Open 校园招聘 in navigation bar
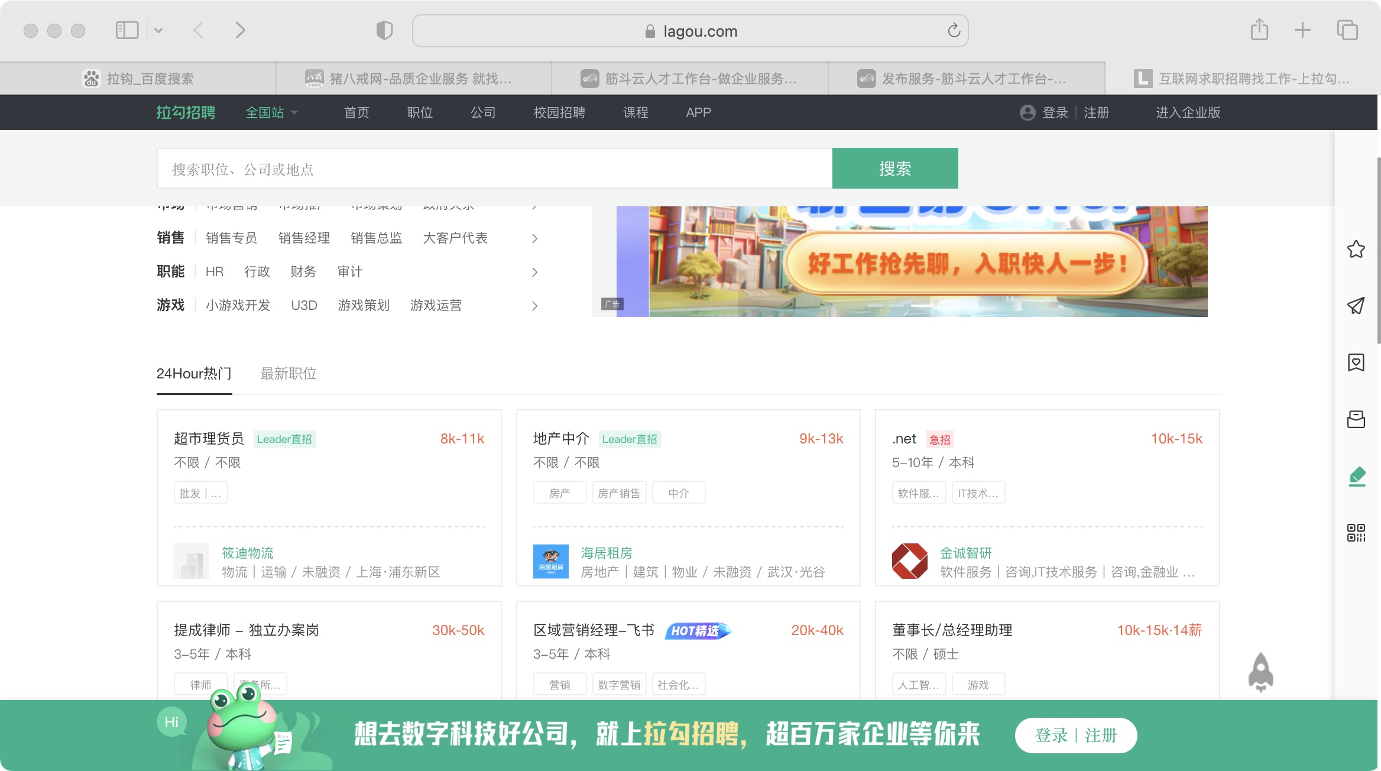This screenshot has width=1381, height=771. tap(559, 112)
